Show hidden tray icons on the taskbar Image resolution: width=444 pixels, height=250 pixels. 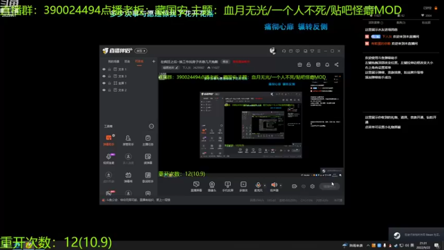[x=368, y=246]
